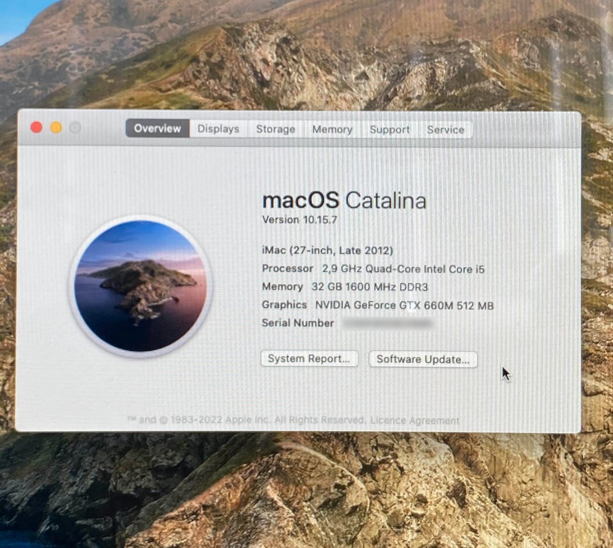This screenshot has width=613, height=548.
Task: Click the NVIDIA GeForce GTX 660M 512 MB value
Action: pos(404,305)
